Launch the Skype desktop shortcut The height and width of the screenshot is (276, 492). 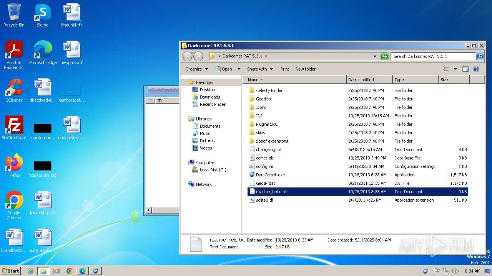click(x=42, y=15)
